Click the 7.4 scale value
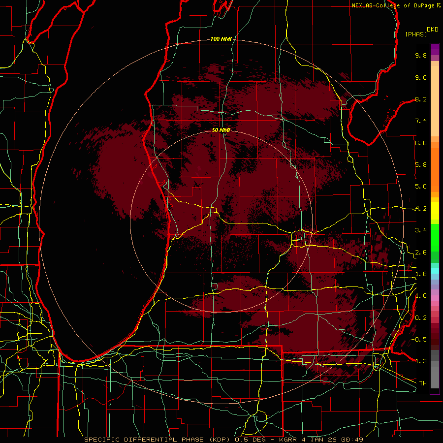This screenshot has height=443, width=443. pyautogui.click(x=421, y=121)
